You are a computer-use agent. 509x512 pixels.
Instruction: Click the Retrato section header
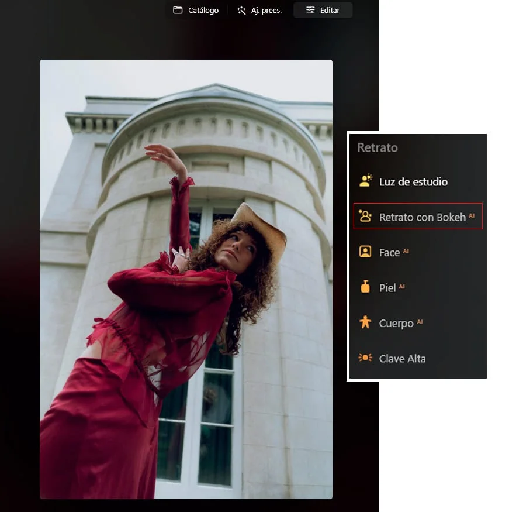tap(378, 147)
